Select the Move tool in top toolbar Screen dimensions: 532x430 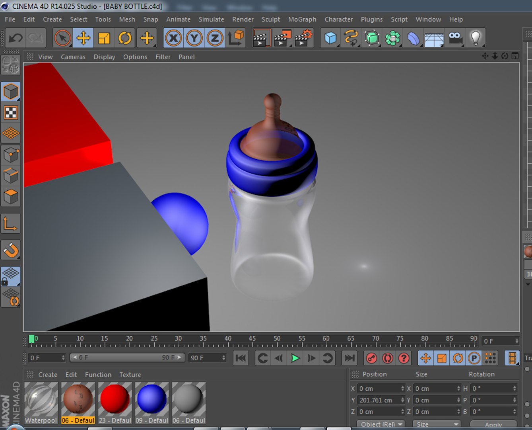pos(83,38)
